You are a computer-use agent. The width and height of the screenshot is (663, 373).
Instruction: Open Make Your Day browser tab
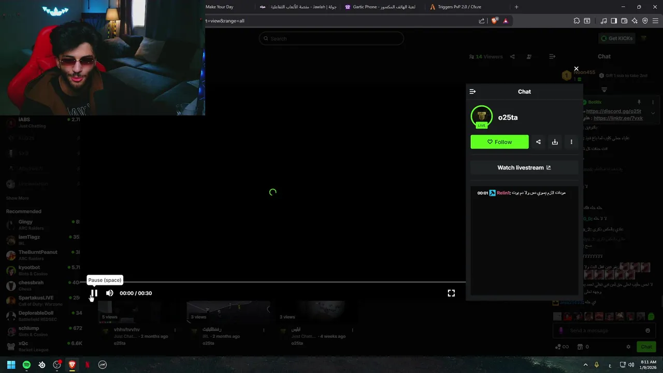(x=220, y=7)
